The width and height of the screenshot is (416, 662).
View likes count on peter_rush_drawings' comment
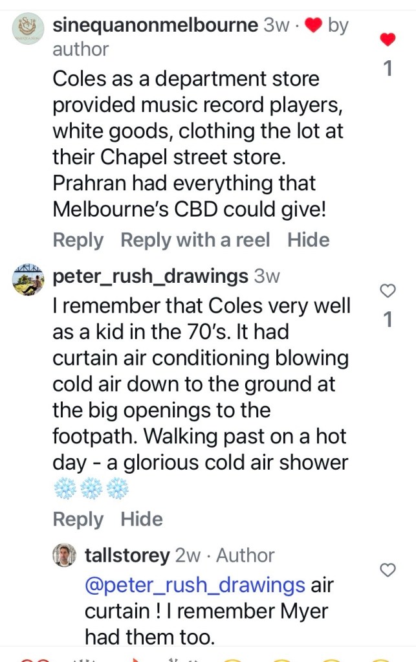(x=387, y=319)
